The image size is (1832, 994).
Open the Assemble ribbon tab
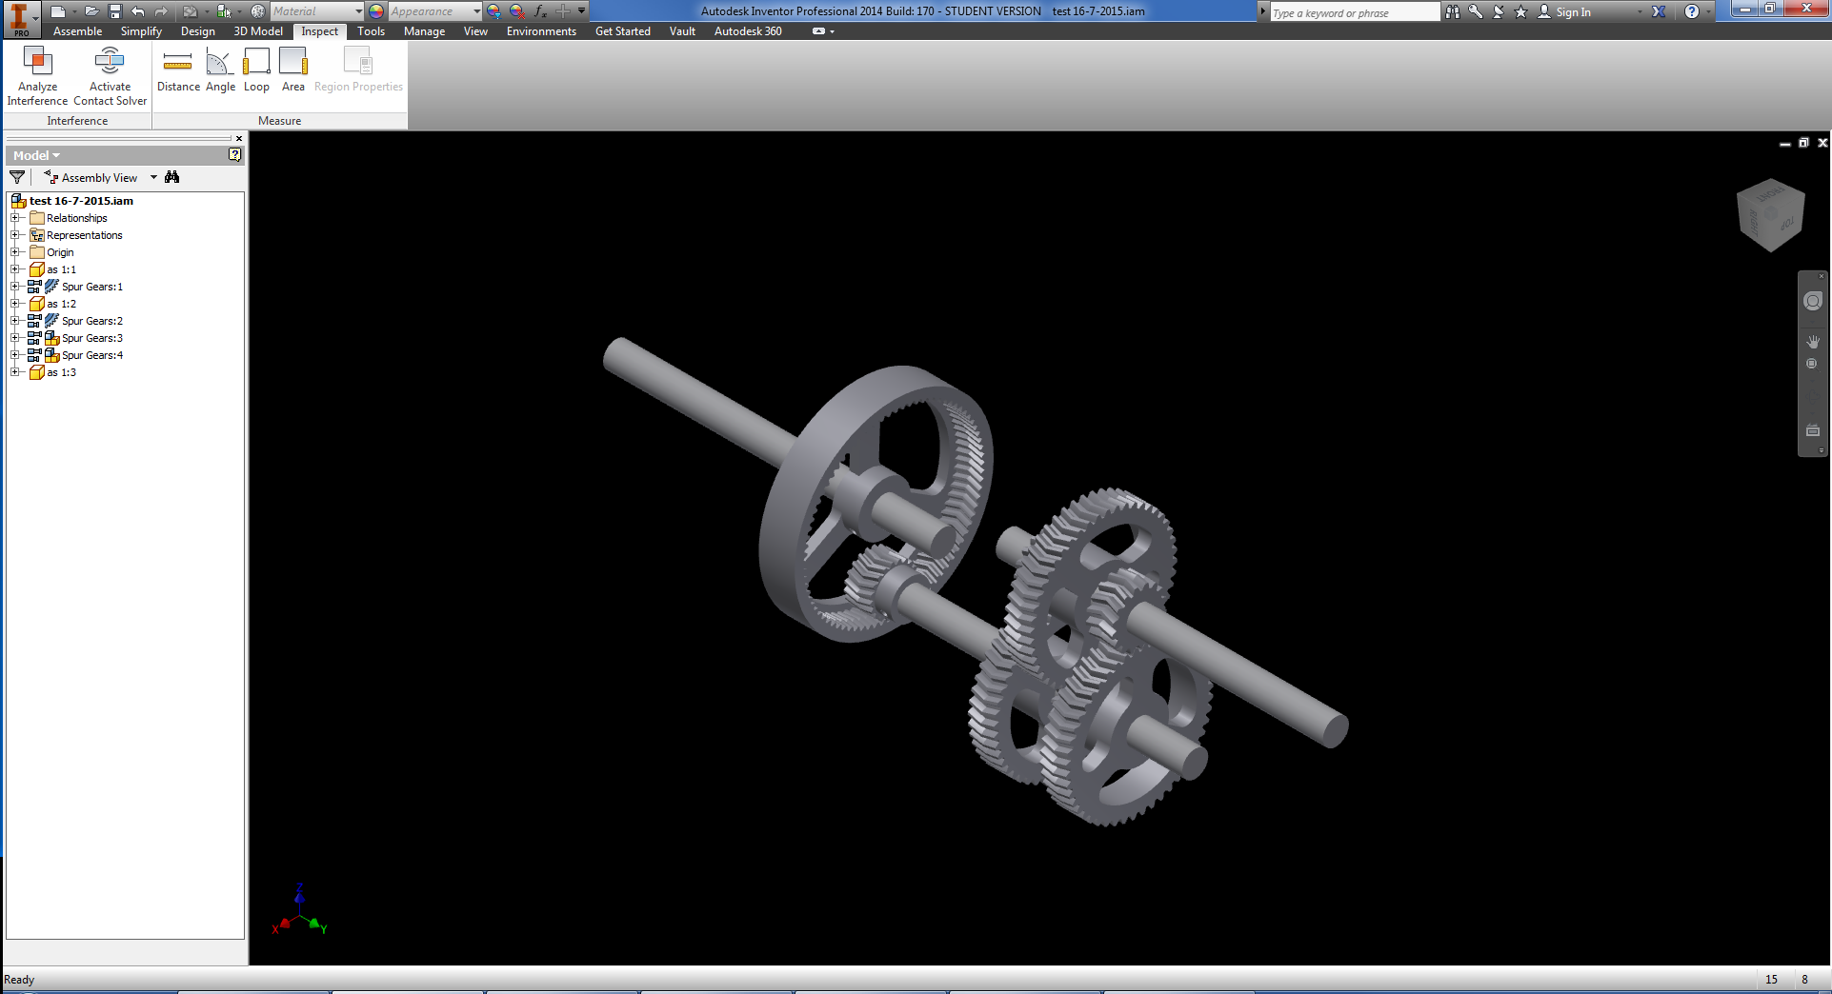(77, 31)
